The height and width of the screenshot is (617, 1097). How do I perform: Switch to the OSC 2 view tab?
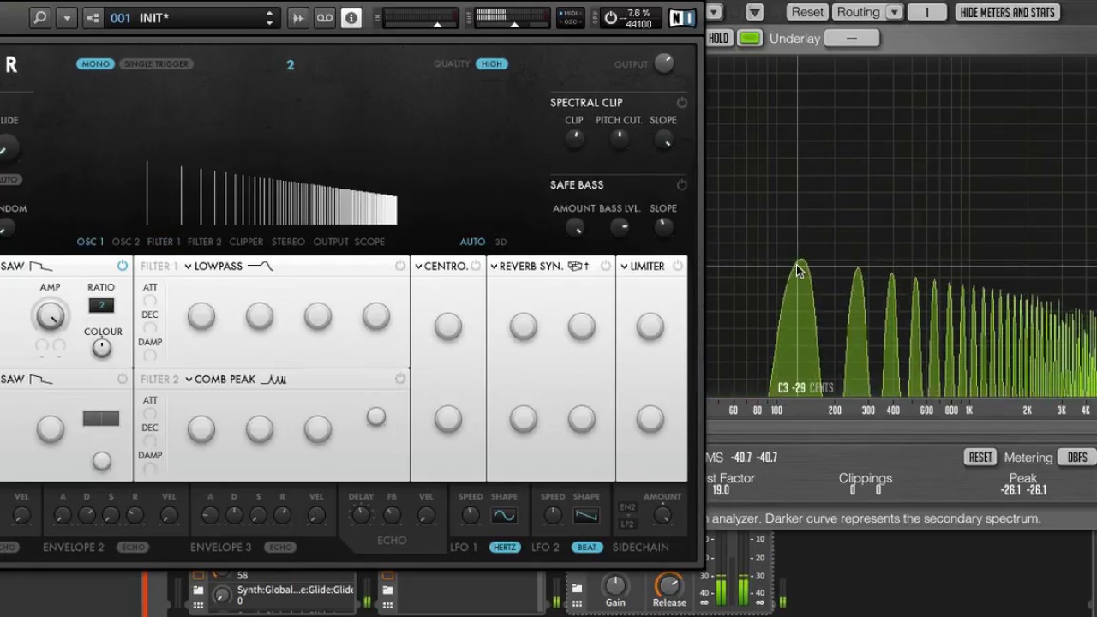pyautogui.click(x=125, y=243)
